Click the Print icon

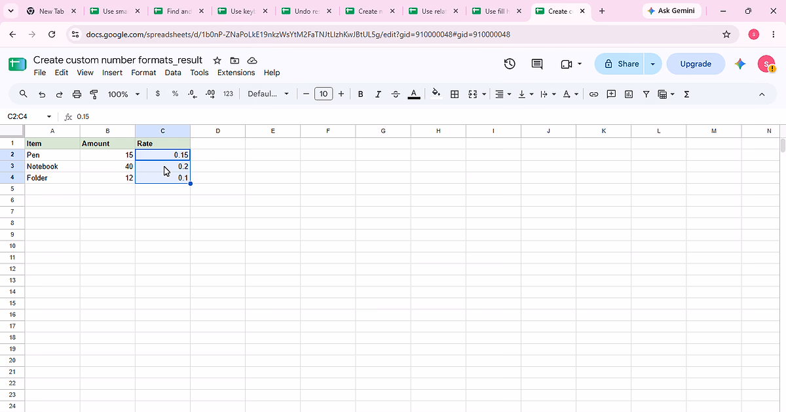click(77, 94)
